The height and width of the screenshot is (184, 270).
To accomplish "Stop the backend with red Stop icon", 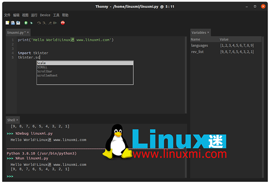I will 63,23.
